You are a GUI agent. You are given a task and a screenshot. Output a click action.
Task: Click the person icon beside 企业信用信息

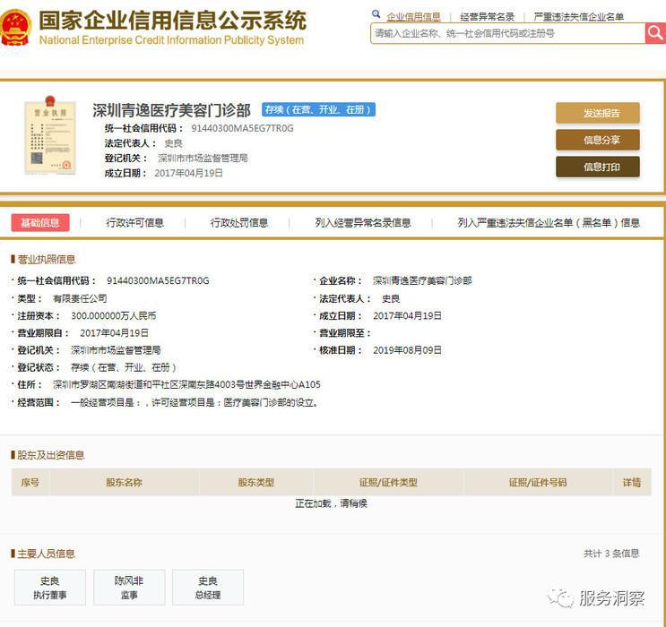[376, 16]
